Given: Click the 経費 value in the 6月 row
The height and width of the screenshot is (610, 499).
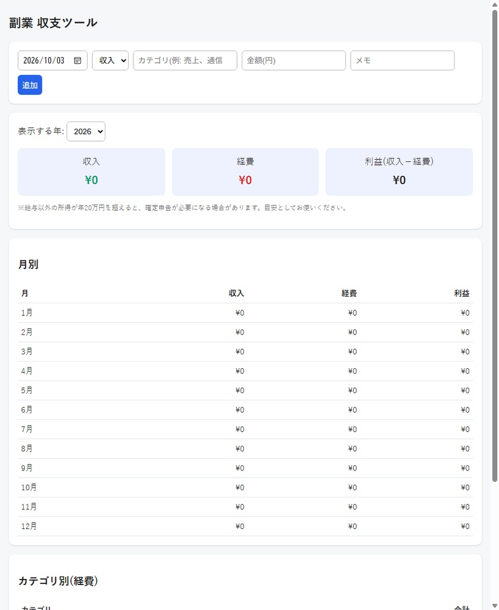Looking at the screenshot, I should [x=353, y=410].
